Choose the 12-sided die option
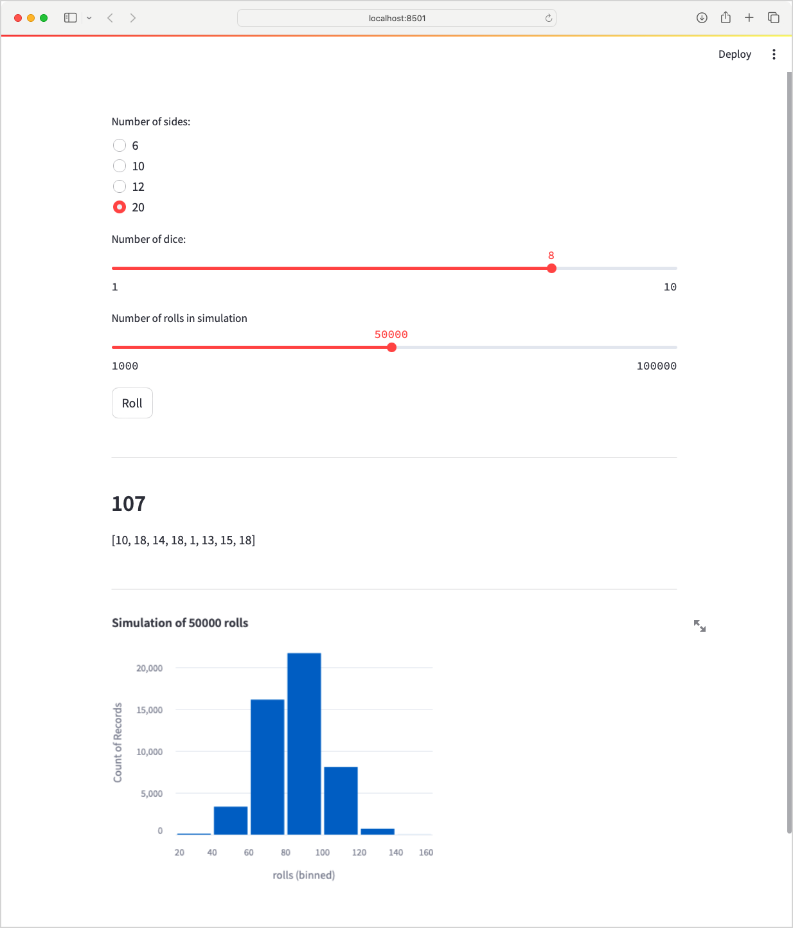793x928 pixels. point(120,186)
